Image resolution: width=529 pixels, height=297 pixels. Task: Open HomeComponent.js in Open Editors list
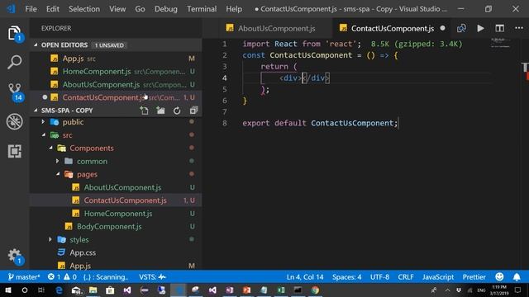[x=116, y=72]
